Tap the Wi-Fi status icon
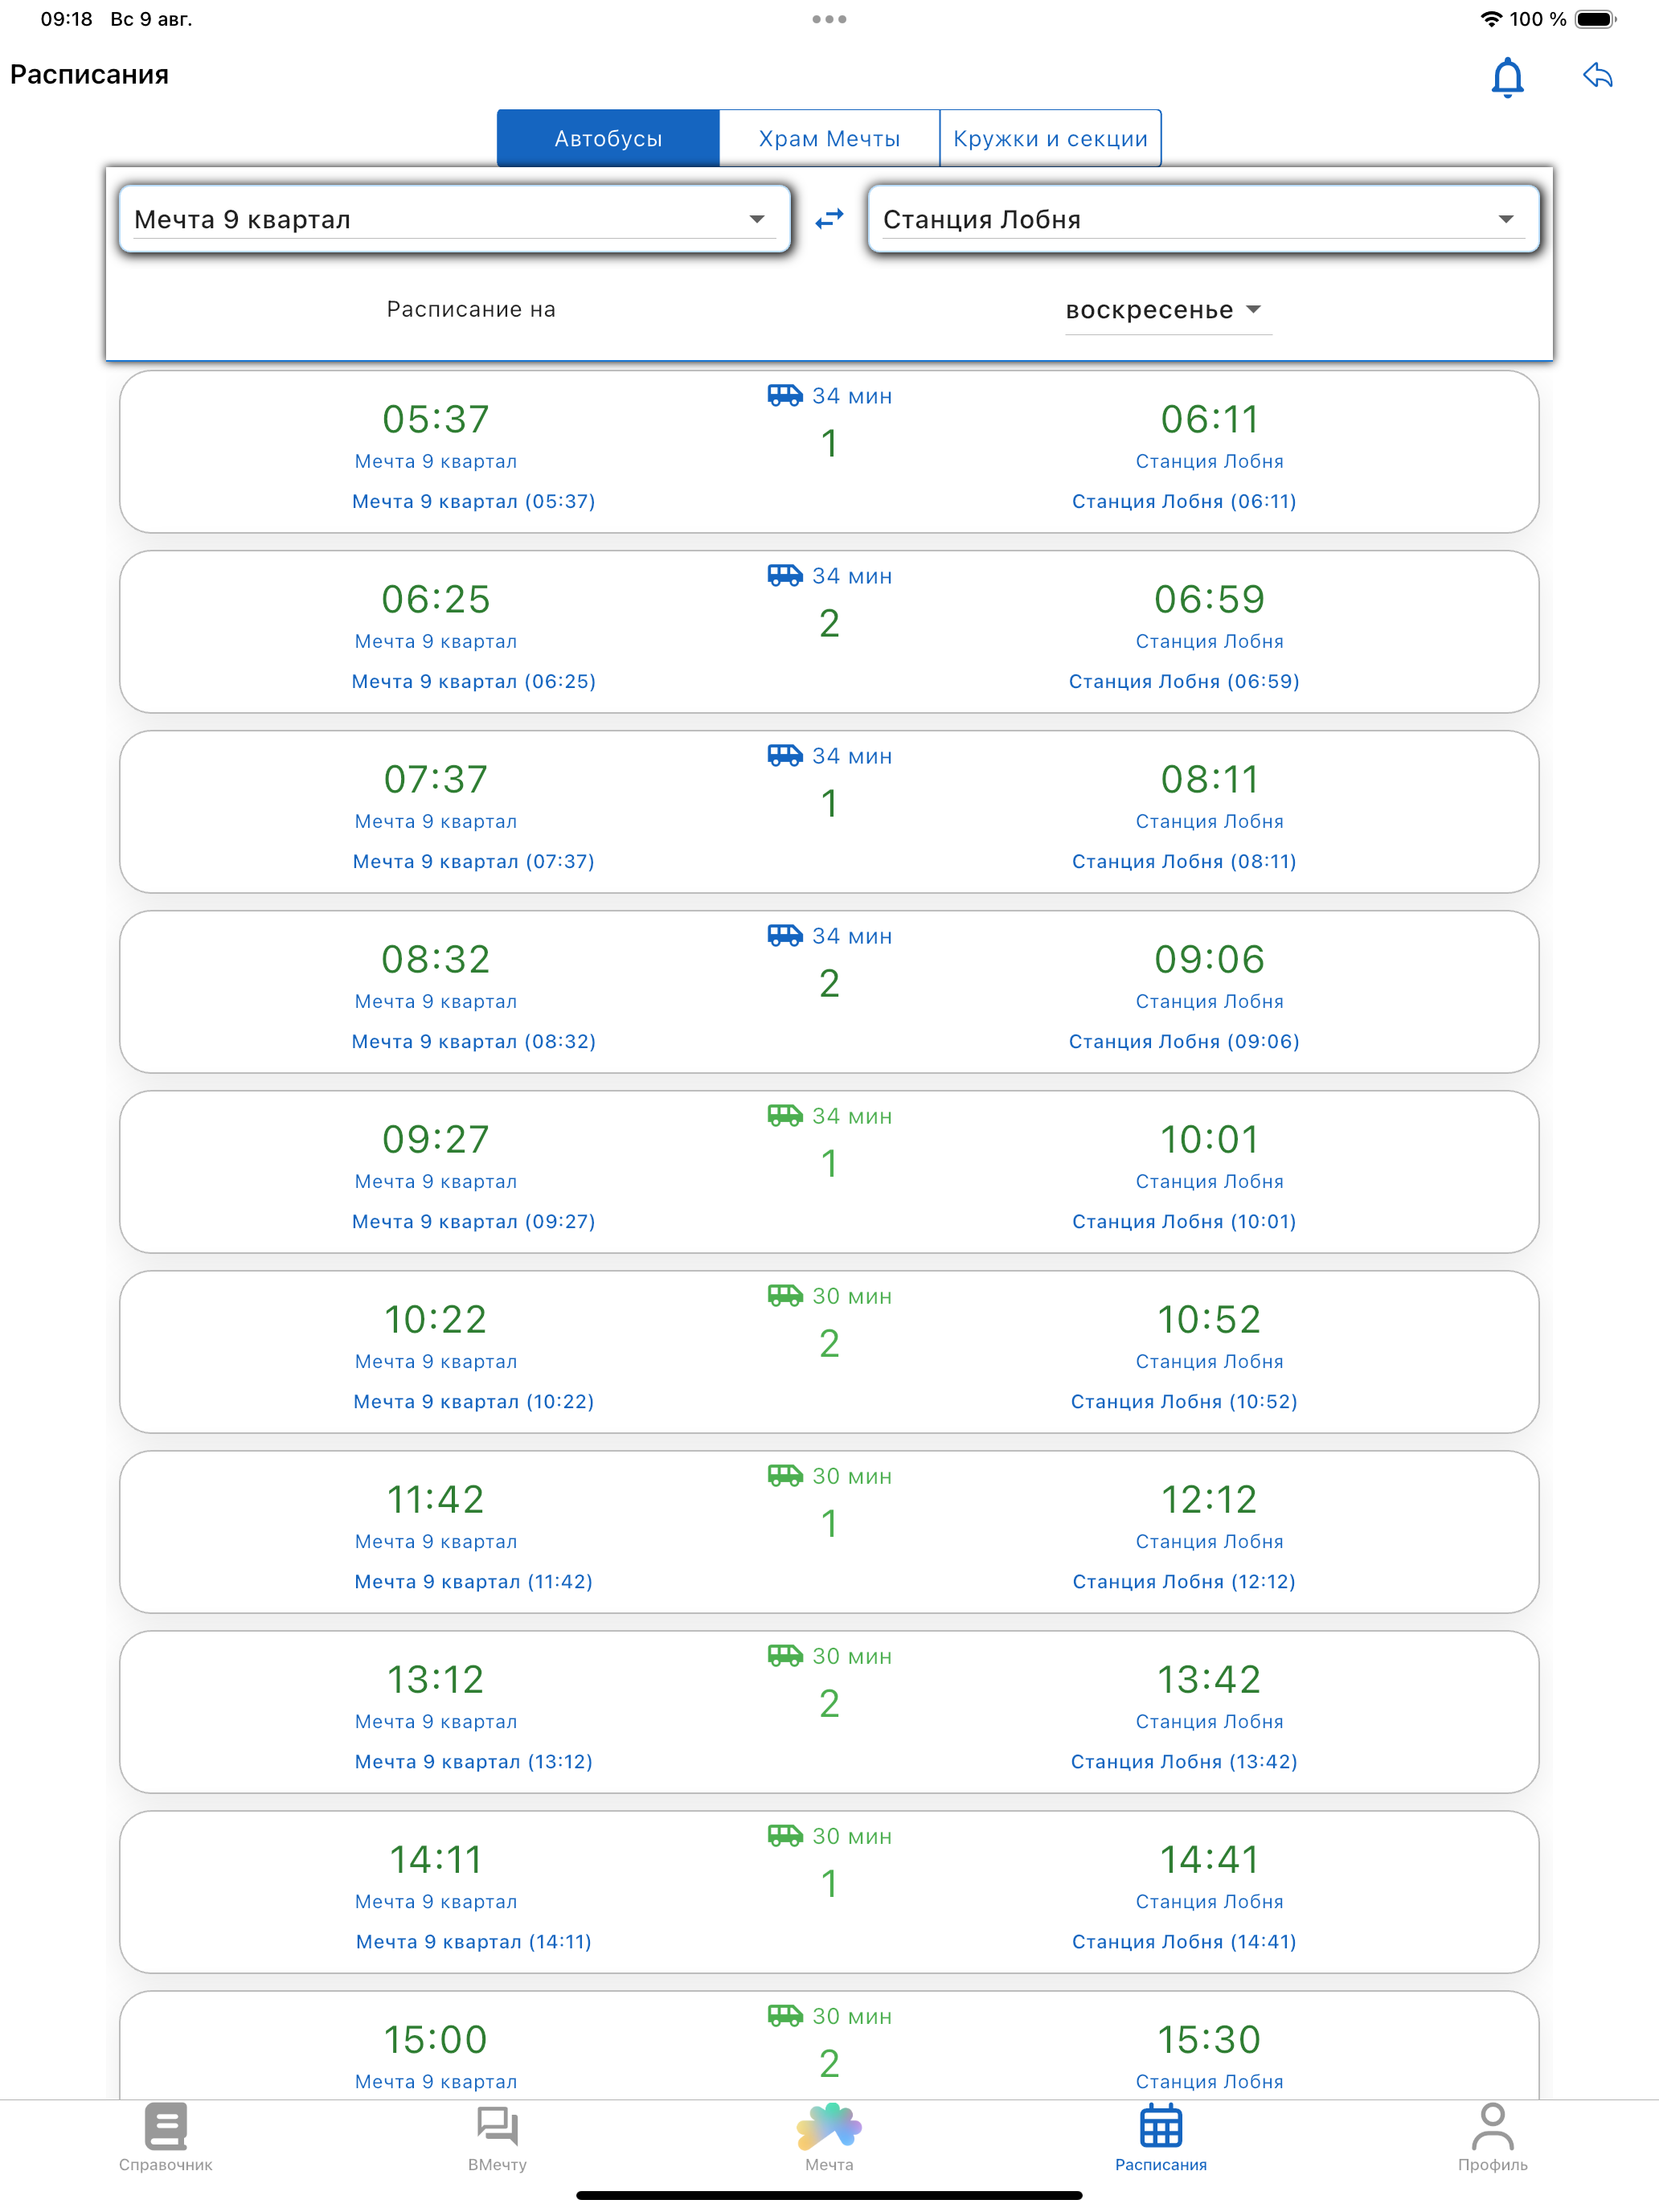The width and height of the screenshot is (1659, 2212). point(1490,19)
